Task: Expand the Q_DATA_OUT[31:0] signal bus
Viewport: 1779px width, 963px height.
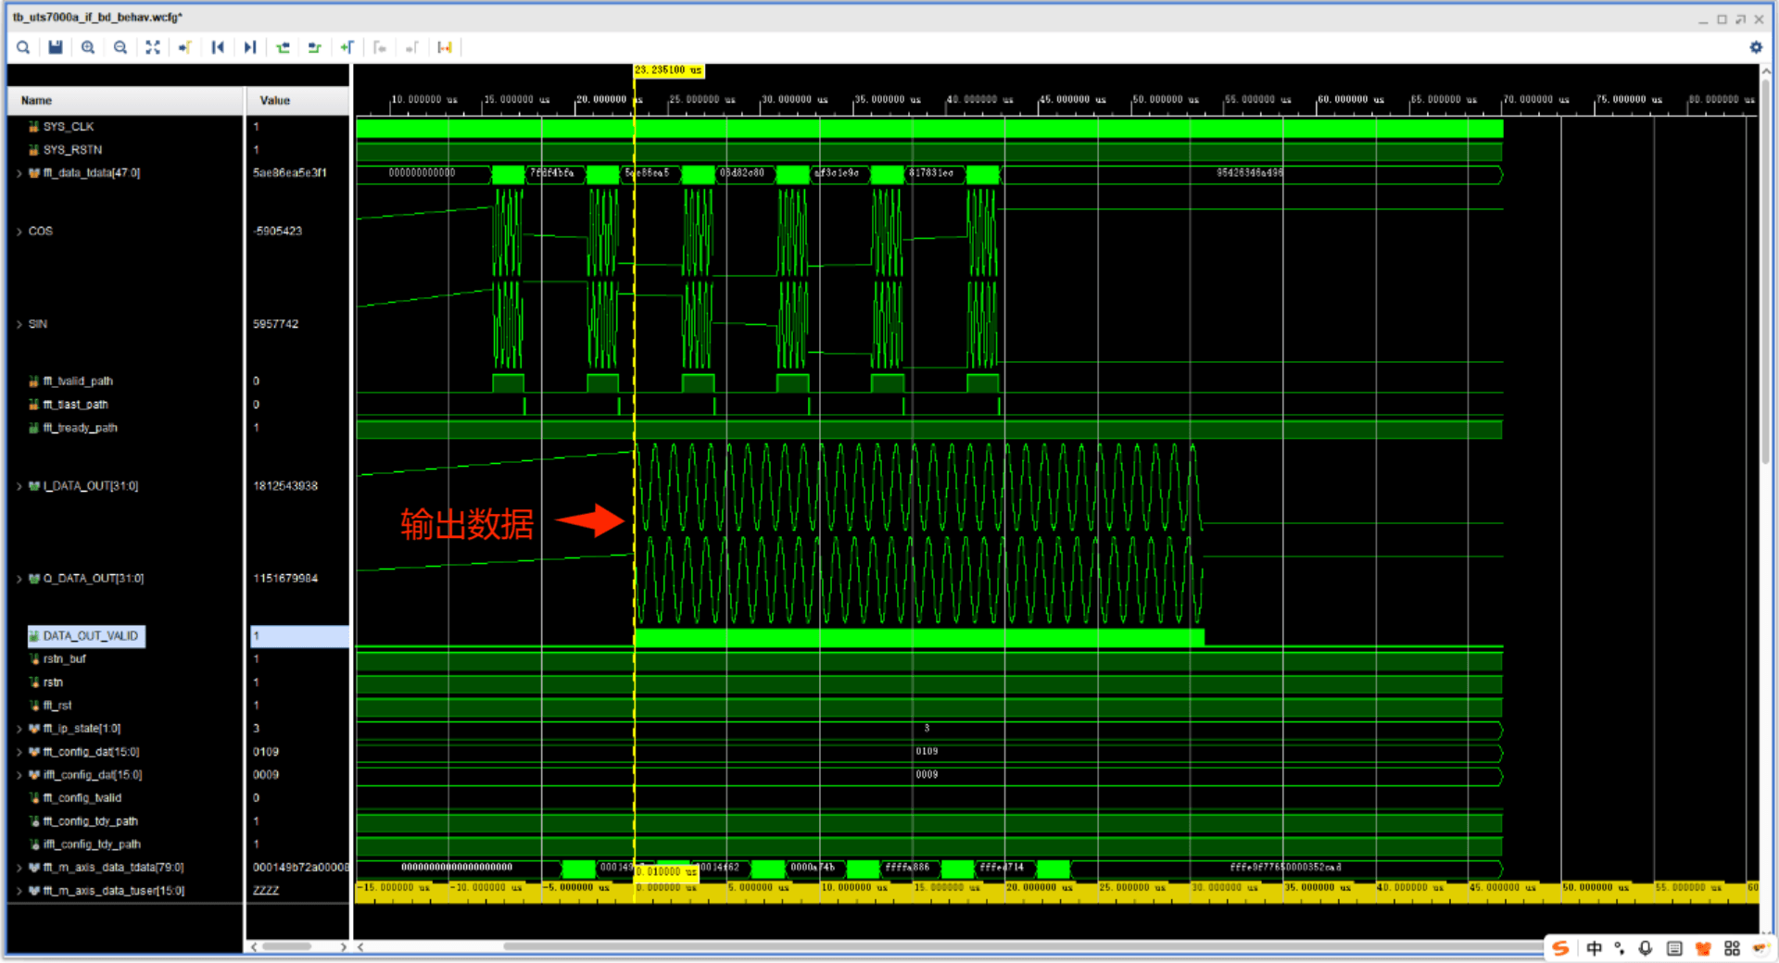Action: click(19, 578)
